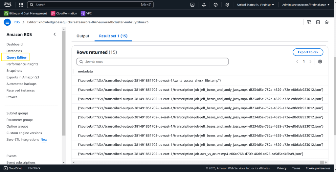Expand the AdministratorAccess account menu
The height and width of the screenshot is (172, 336).
click(x=306, y=5)
